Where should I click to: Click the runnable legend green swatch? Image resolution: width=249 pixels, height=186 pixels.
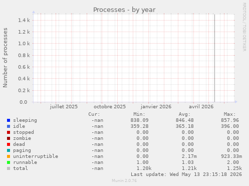[x=9, y=162]
